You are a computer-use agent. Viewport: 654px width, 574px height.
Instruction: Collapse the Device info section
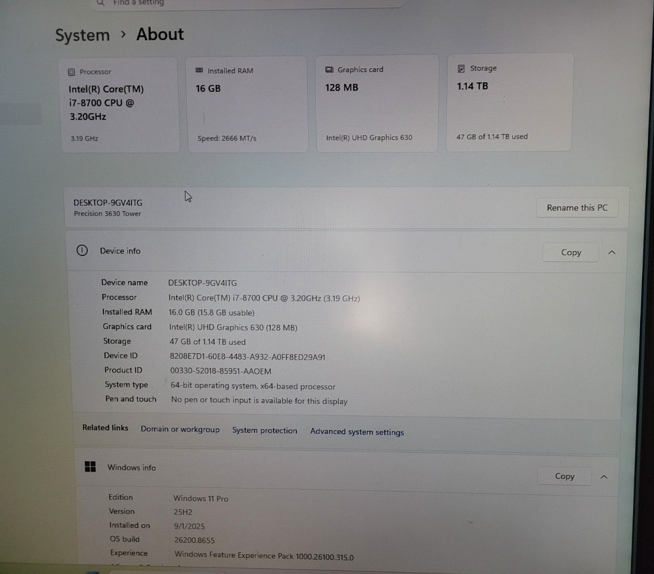(612, 253)
